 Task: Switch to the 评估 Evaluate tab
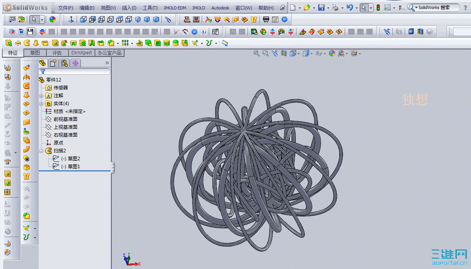pyautogui.click(x=57, y=52)
